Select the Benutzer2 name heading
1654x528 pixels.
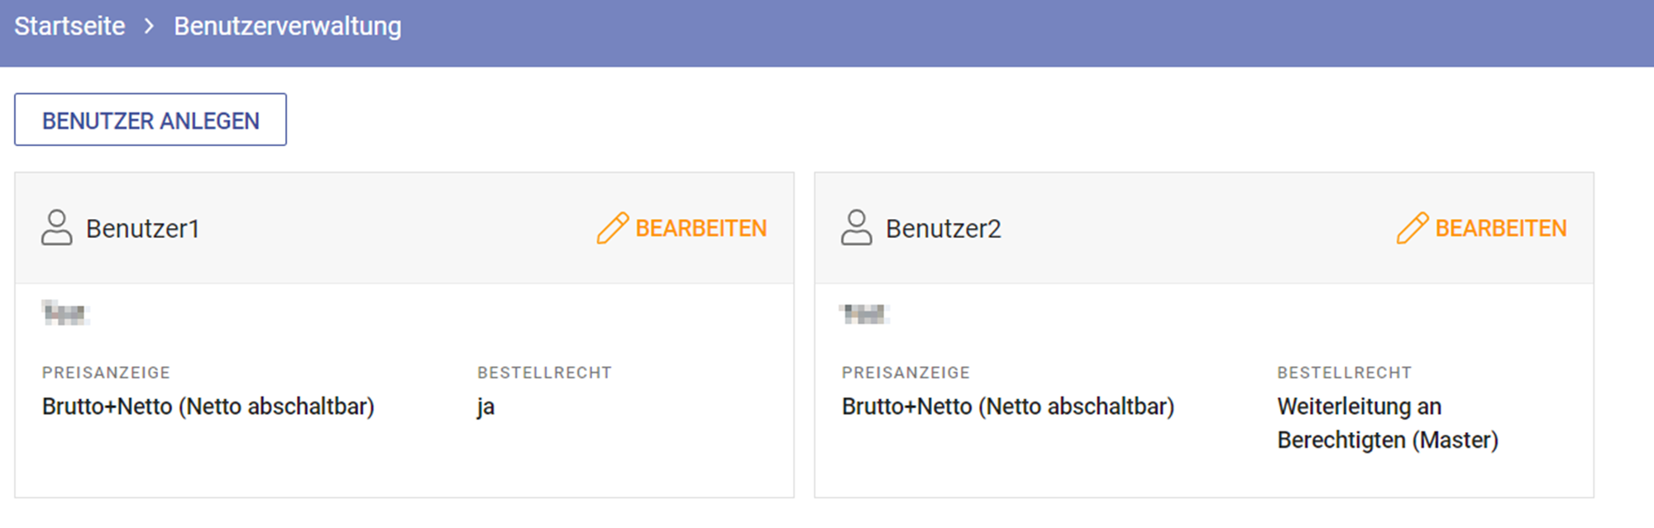click(943, 229)
